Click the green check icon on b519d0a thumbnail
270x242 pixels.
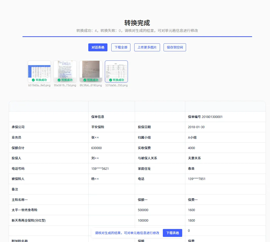pos(33,80)
